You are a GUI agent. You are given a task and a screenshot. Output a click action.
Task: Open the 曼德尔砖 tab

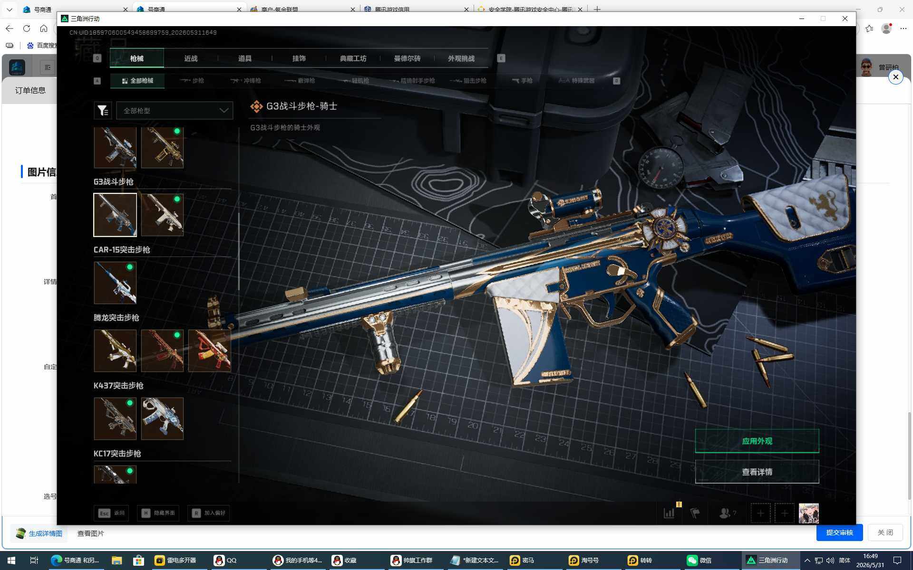(x=407, y=58)
